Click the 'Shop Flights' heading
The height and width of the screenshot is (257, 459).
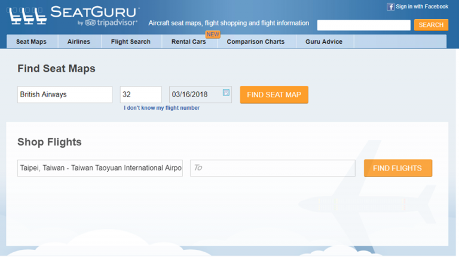point(50,142)
